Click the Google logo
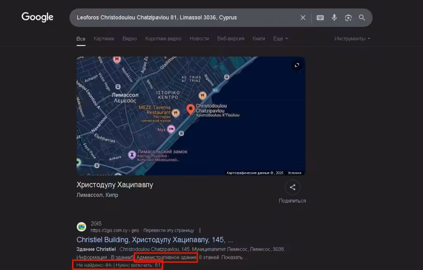The width and height of the screenshot is (423, 270). pos(37,17)
